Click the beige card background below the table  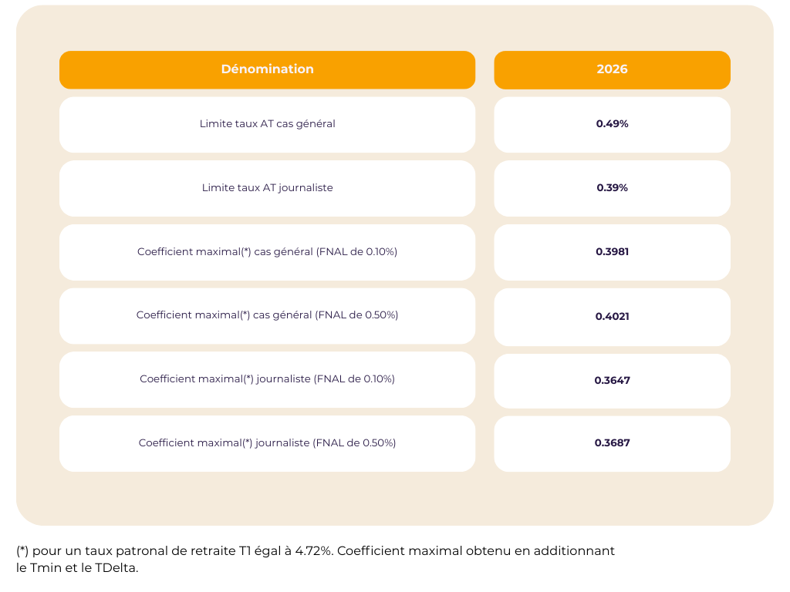[395, 499]
